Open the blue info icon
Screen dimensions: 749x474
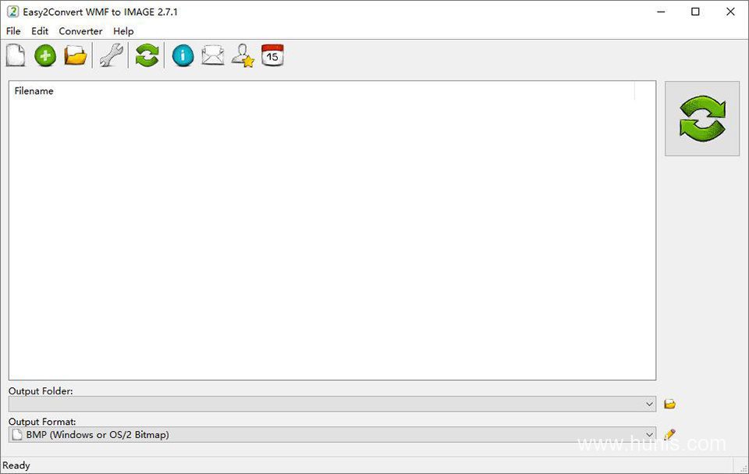pyautogui.click(x=183, y=55)
